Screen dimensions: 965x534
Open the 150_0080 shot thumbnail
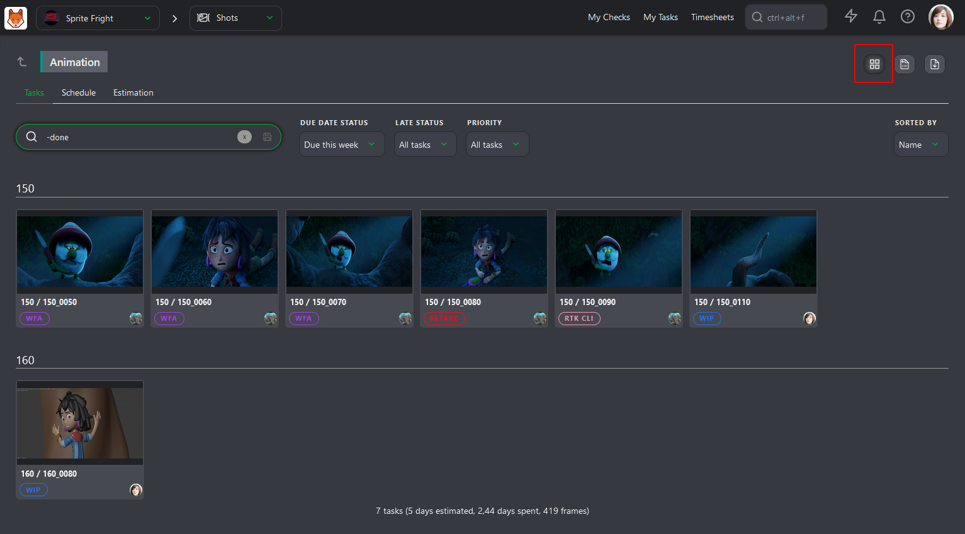[x=484, y=252]
